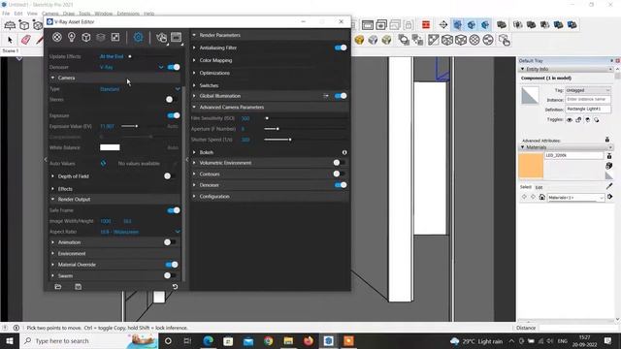
Task: Click the orange LED material swatch
Action: [531, 166]
